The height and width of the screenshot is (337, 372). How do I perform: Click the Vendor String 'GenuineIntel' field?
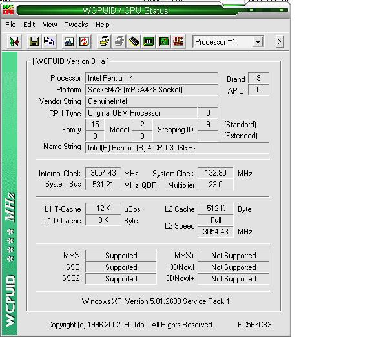coord(151,101)
